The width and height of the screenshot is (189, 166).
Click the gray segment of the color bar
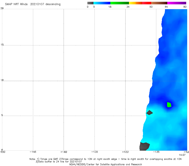pyautogui.click(x=90, y=3)
